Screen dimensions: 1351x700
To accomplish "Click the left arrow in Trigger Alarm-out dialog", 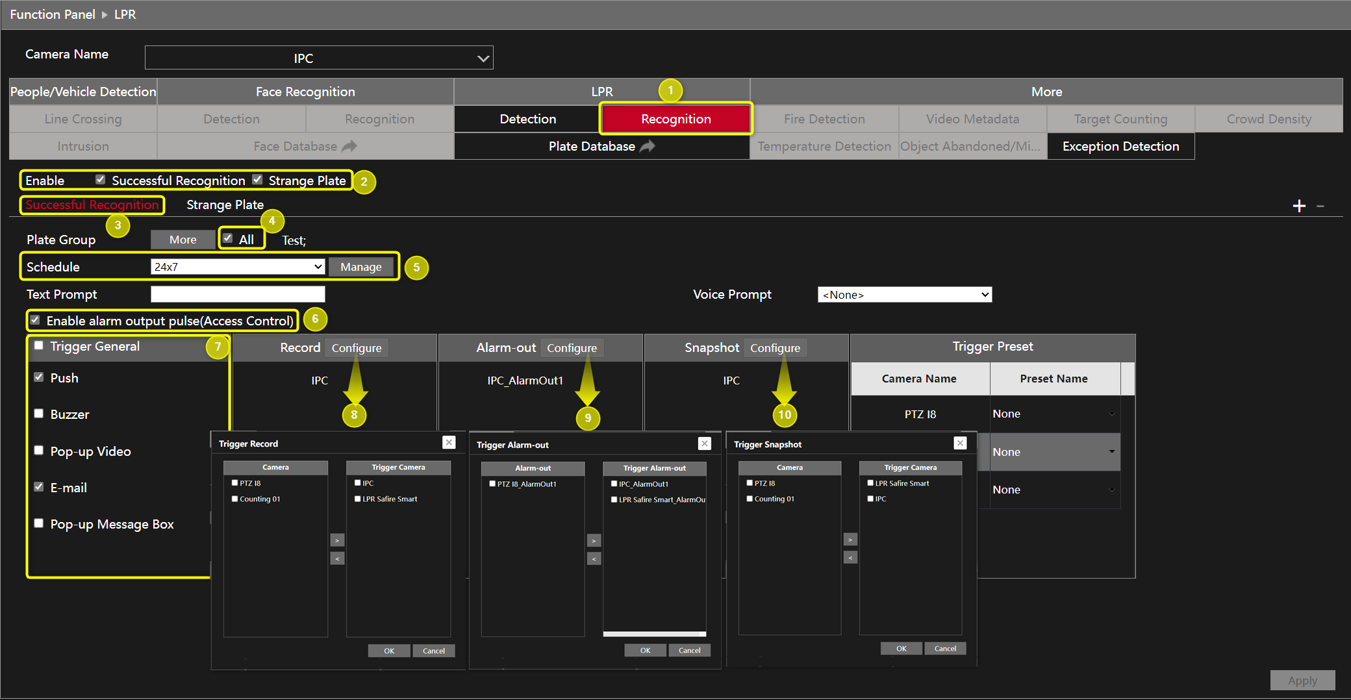I will coord(594,558).
